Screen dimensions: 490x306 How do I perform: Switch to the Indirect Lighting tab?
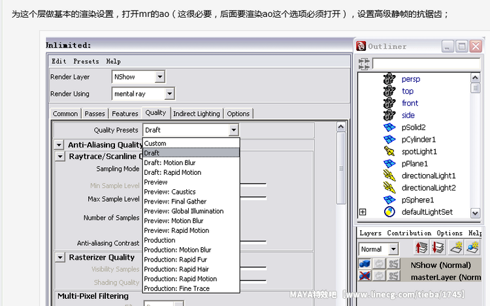(x=197, y=114)
